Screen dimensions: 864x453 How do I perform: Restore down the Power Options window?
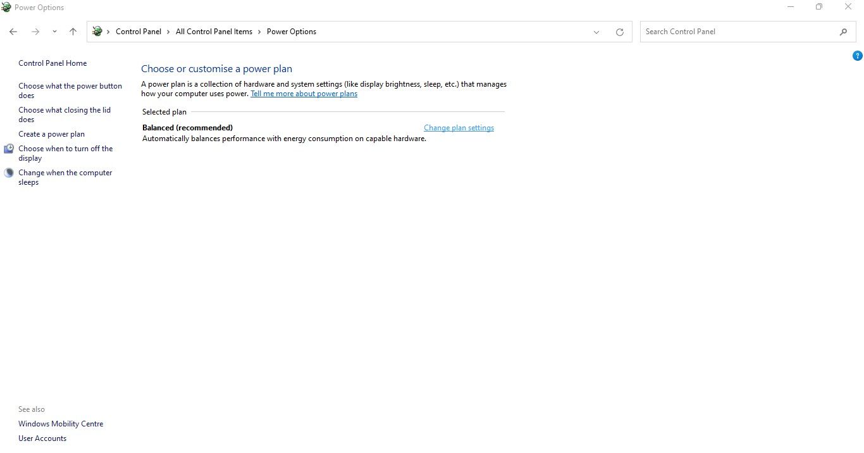point(819,7)
